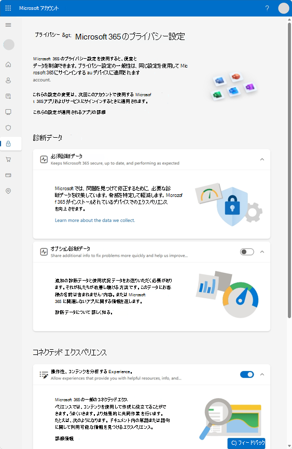Open Payment options card icon in sidebar
Screen dimensions: 292x449
coord(8,175)
